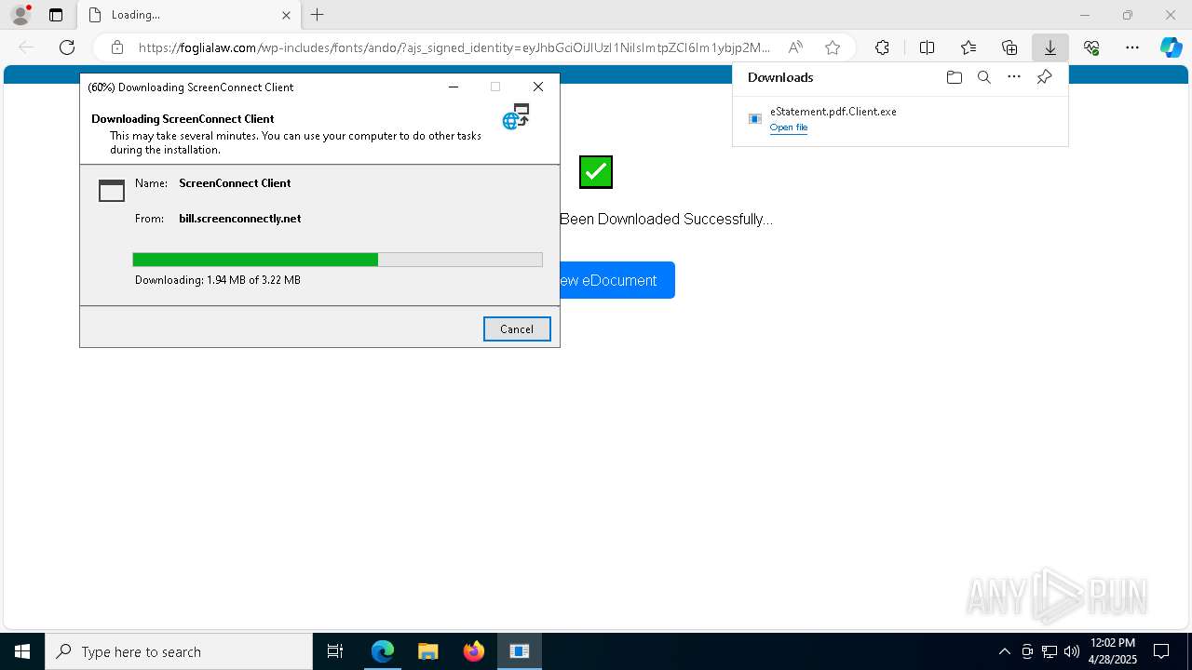Open downloads folder icon in Downloads panel
Screen dimensions: 1192x670
[x=954, y=77]
